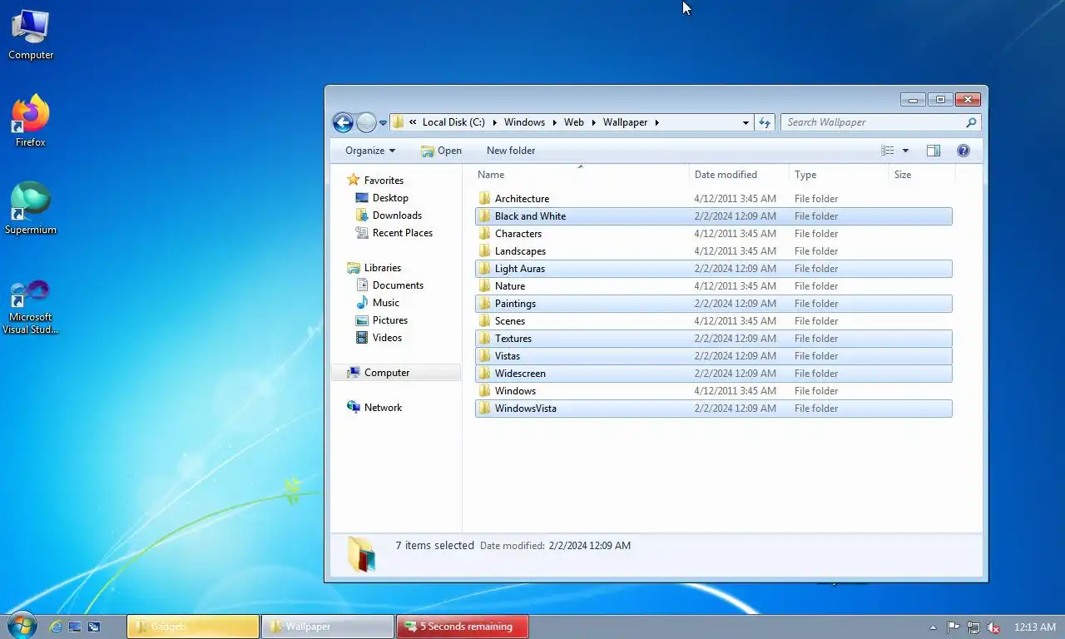Click Local Disk (C:) in address bar

coord(453,122)
